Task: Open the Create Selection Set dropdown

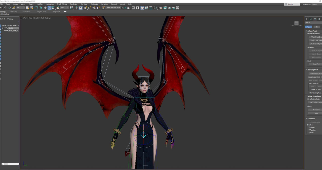Action: click(113, 8)
